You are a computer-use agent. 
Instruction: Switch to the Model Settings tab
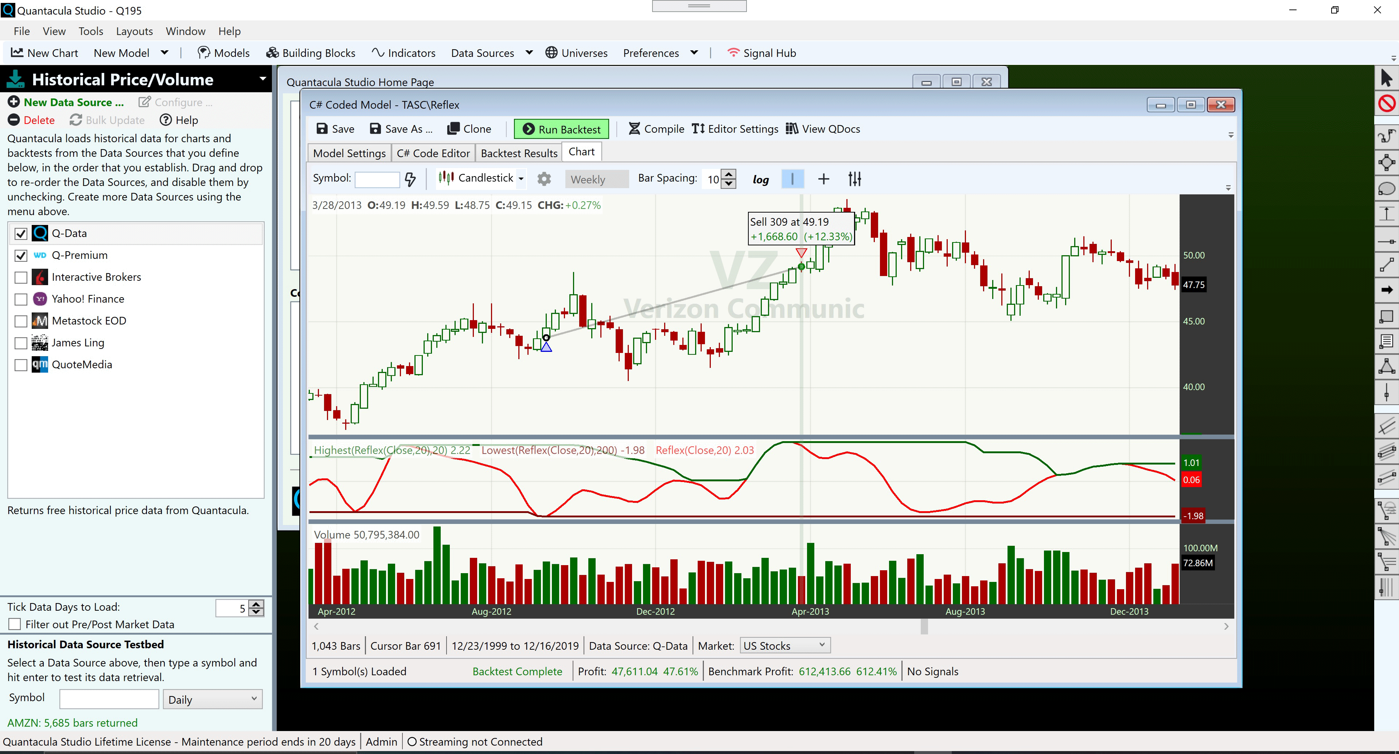pos(349,153)
